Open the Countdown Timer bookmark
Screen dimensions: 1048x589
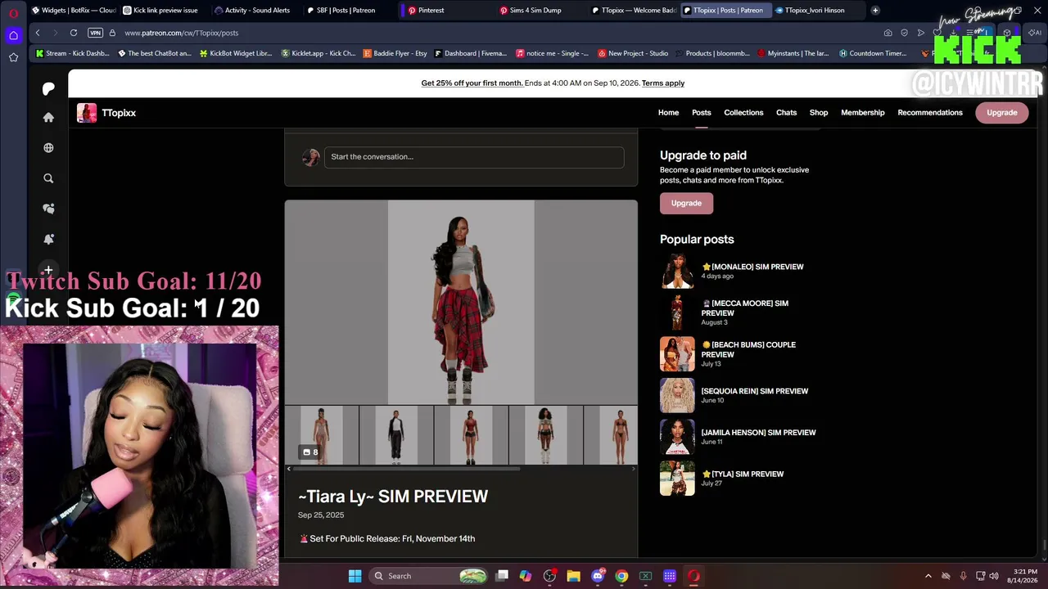[x=873, y=53]
